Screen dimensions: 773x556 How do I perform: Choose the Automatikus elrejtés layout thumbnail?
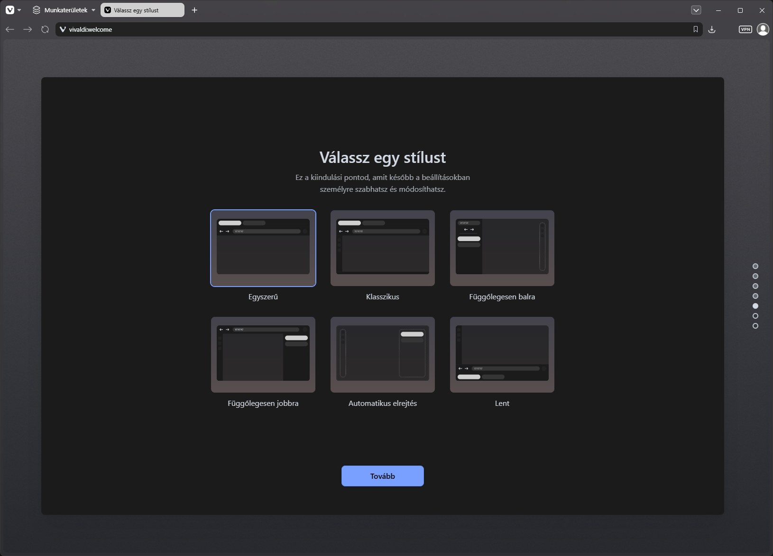[383, 355]
